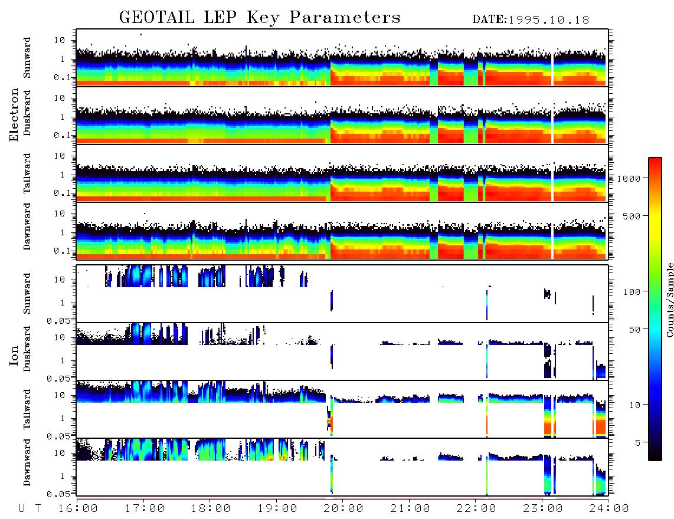Click the 'U T' time axis label

coord(30,509)
